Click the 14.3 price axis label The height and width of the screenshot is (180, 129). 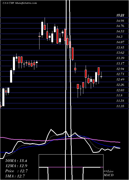[119, 37]
